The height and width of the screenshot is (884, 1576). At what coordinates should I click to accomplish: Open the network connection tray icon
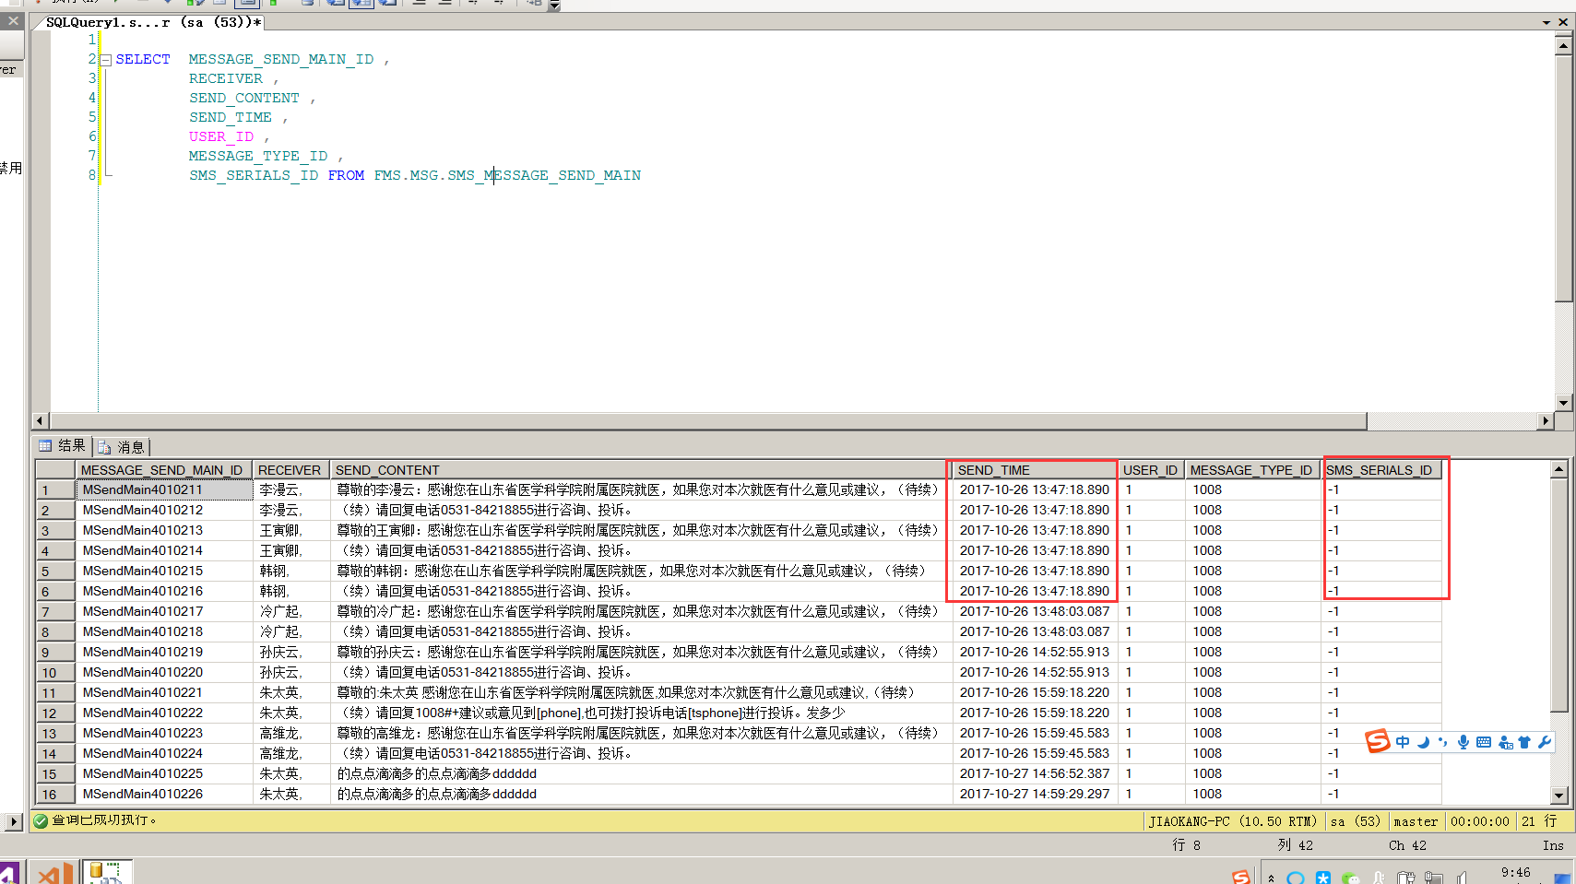coord(1433,878)
